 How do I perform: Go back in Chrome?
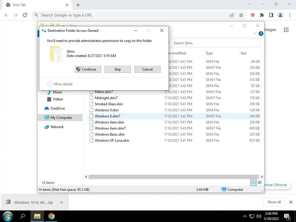6,15
